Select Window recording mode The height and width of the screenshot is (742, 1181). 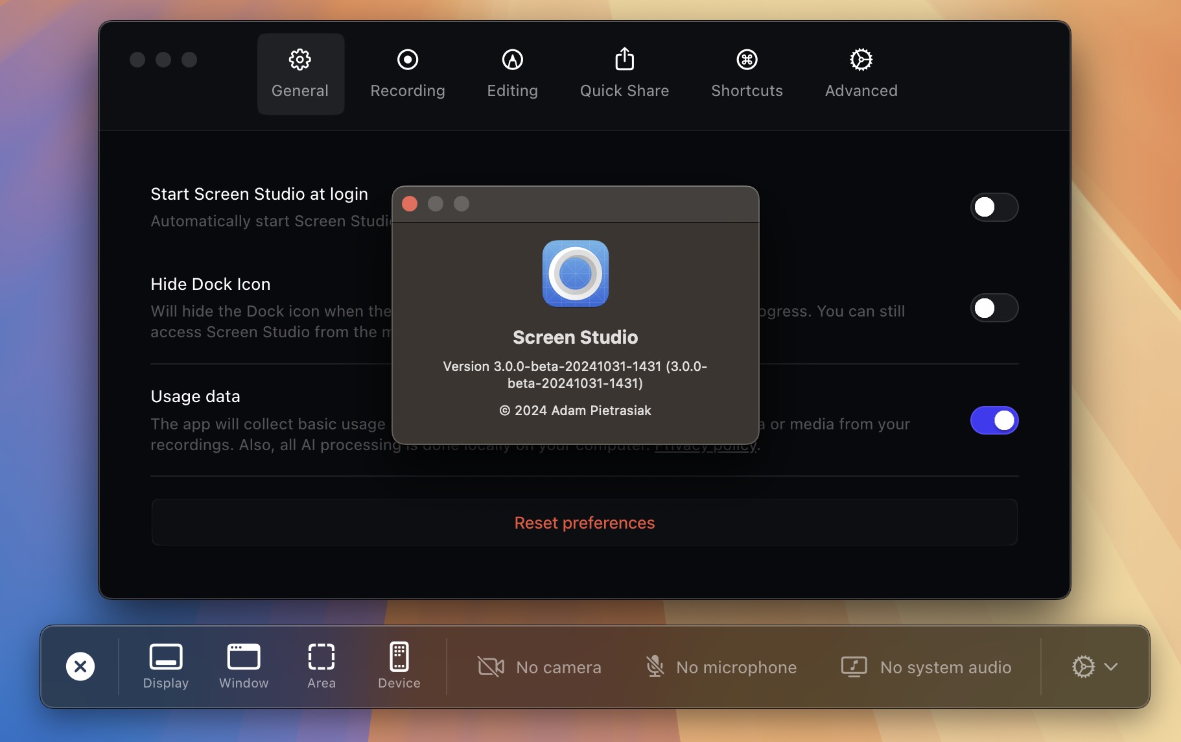(244, 667)
